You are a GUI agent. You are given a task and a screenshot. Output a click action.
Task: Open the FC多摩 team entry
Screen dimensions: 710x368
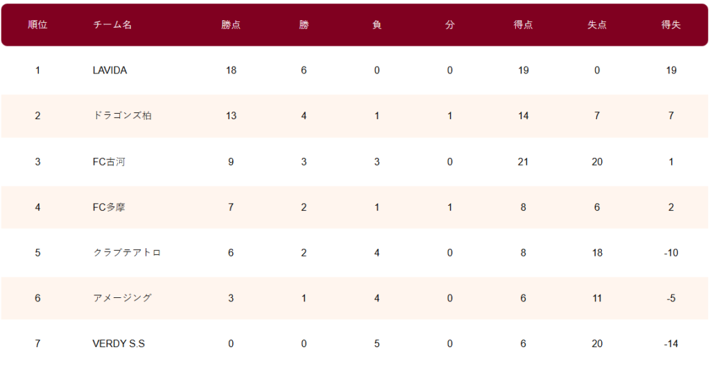(x=109, y=207)
